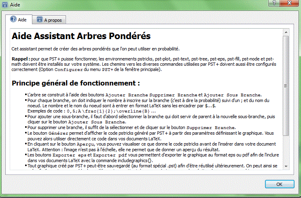Click the monospace word 'Aperçu'
301x198 pixels.
click(x=85, y=144)
